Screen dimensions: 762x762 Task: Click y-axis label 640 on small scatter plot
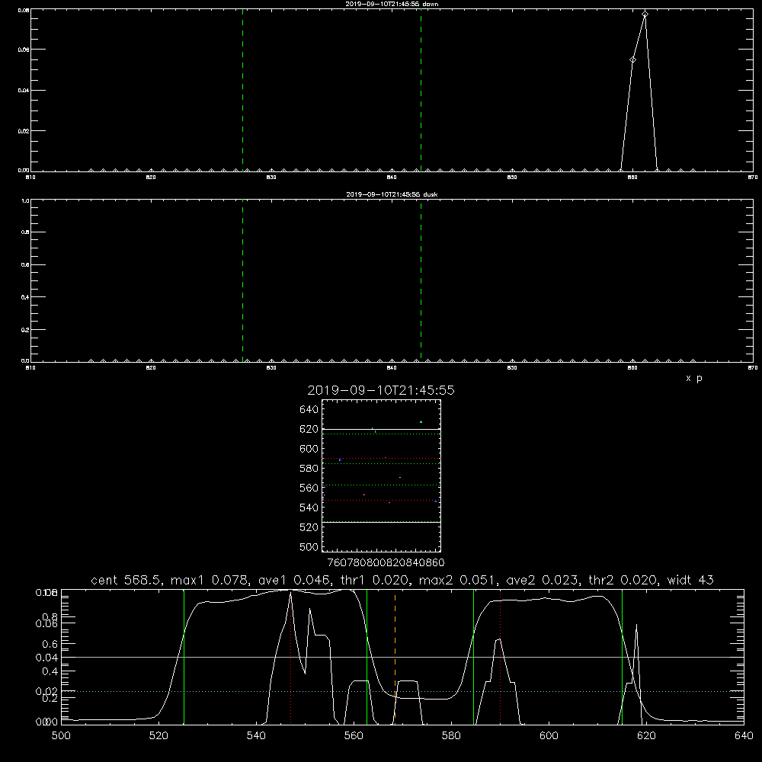coord(309,409)
